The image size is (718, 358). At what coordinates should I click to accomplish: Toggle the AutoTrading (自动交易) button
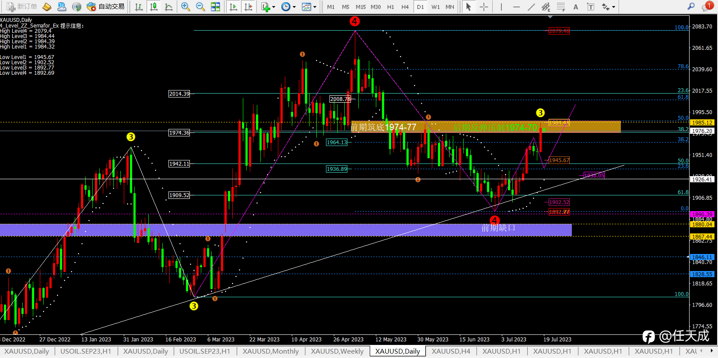coord(106,7)
